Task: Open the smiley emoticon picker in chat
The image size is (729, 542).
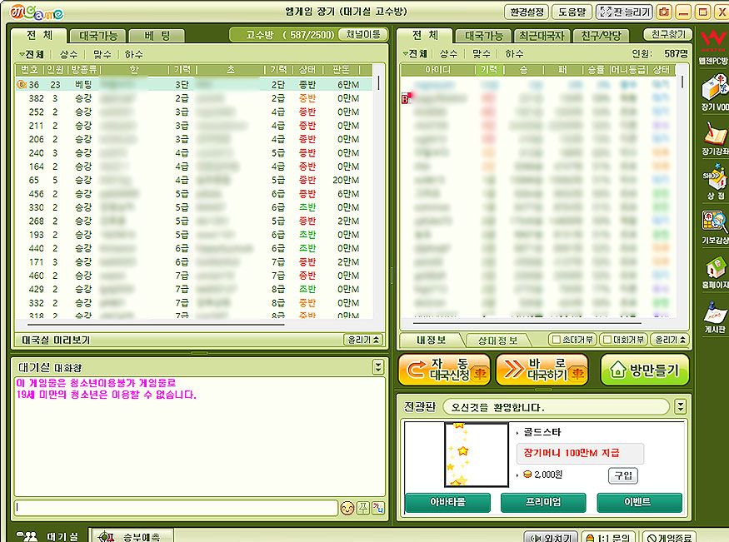Action: pos(347,508)
